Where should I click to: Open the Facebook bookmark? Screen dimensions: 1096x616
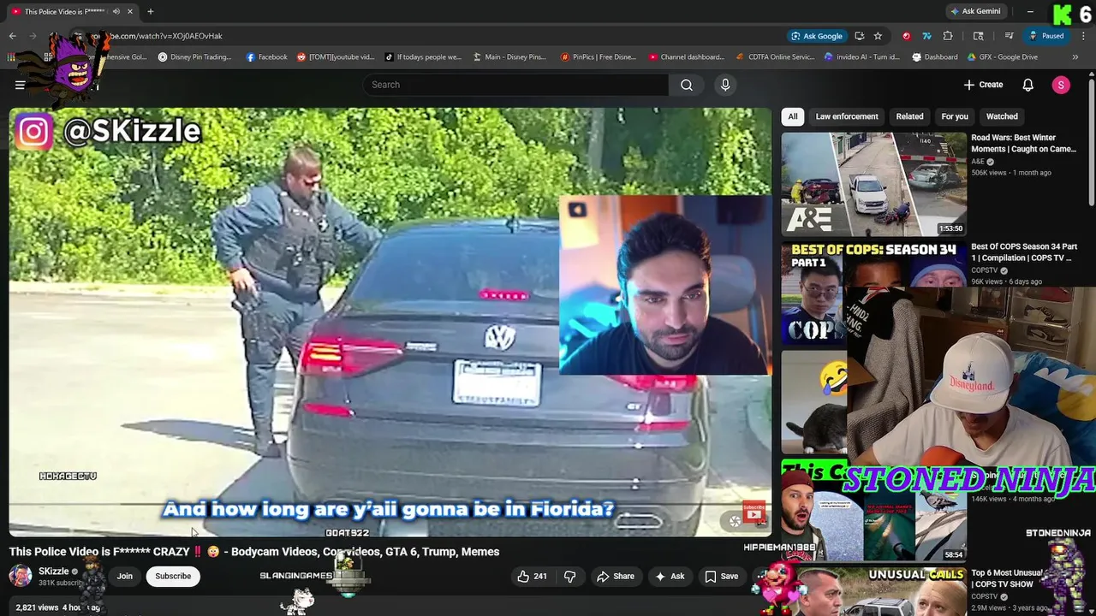pos(266,57)
